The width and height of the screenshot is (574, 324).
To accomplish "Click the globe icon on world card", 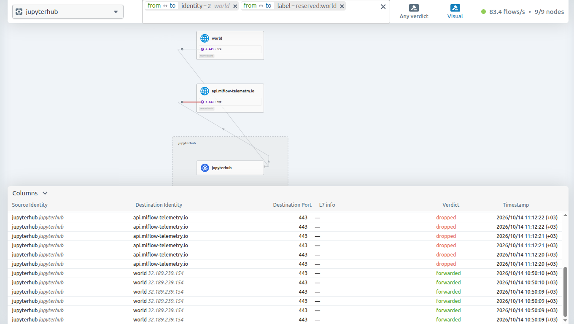I will pyautogui.click(x=205, y=38).
